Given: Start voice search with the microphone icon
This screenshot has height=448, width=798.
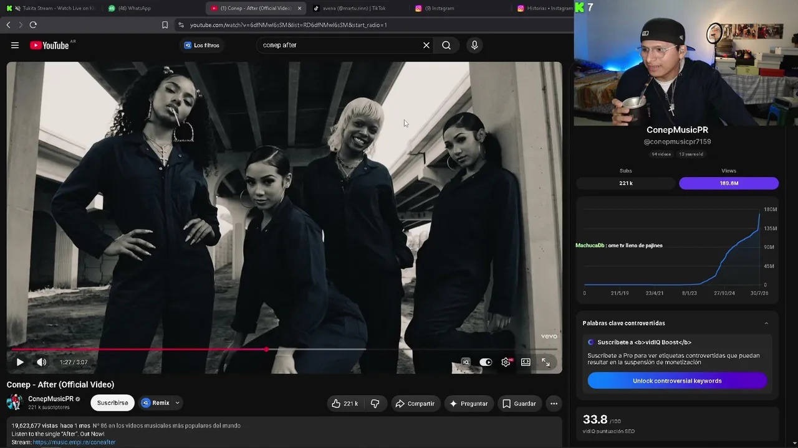Looking at the screenshot, I should point(474,45).
